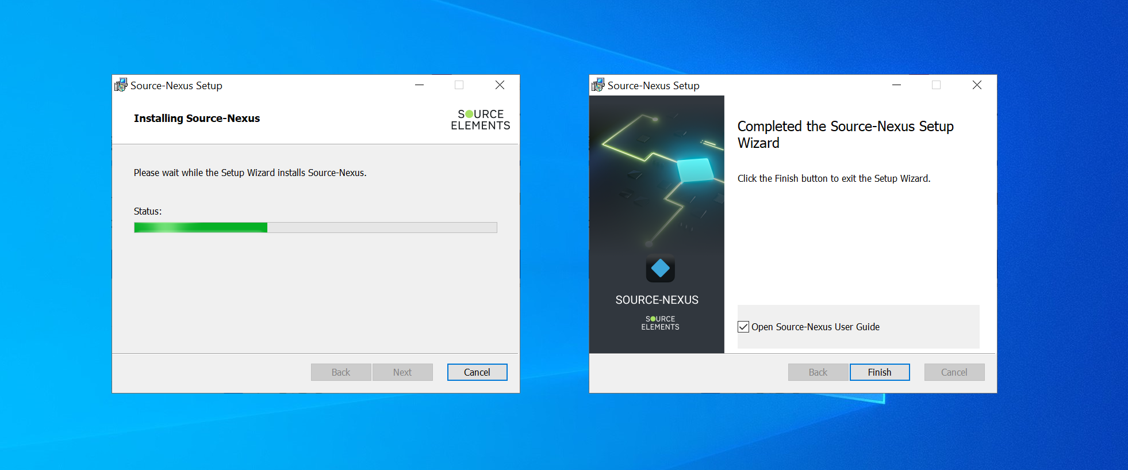Click the Source Elements logo in the Installing header
This screenshot has width=1128, height=470.
[x=480, y=120]
